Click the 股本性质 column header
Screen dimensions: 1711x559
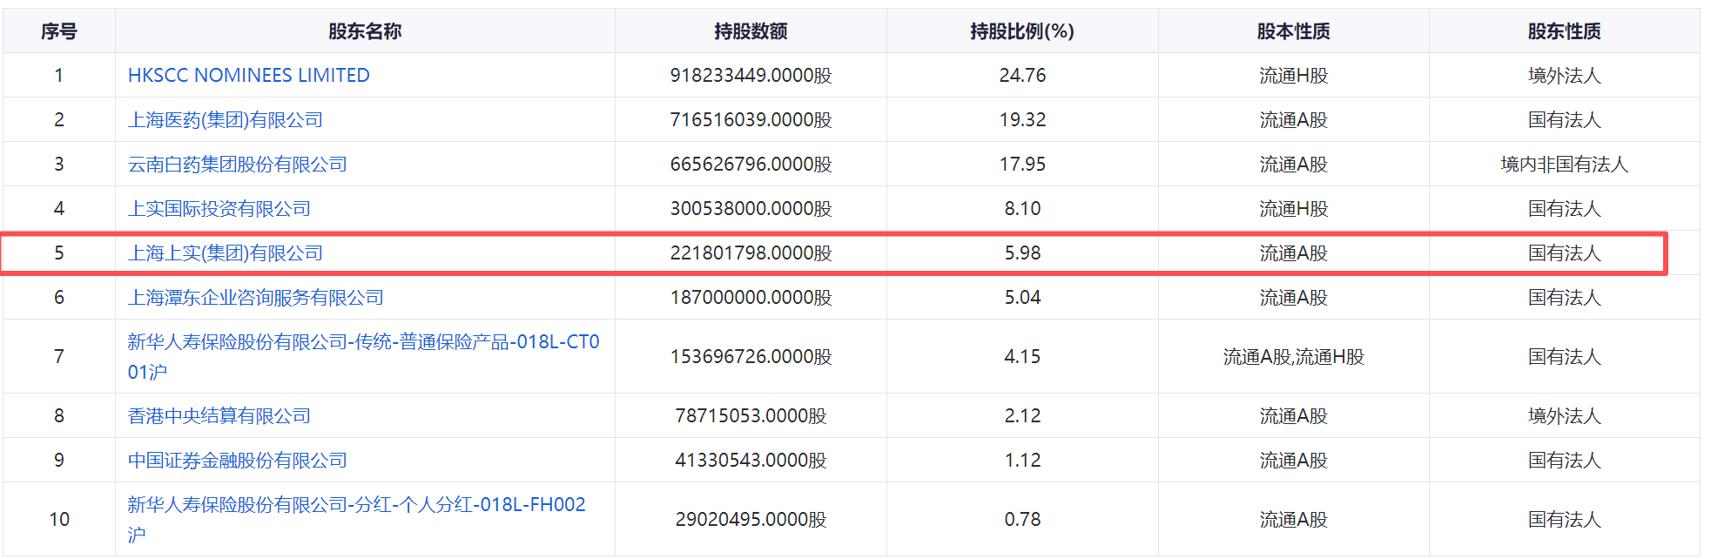[1293, 31]
